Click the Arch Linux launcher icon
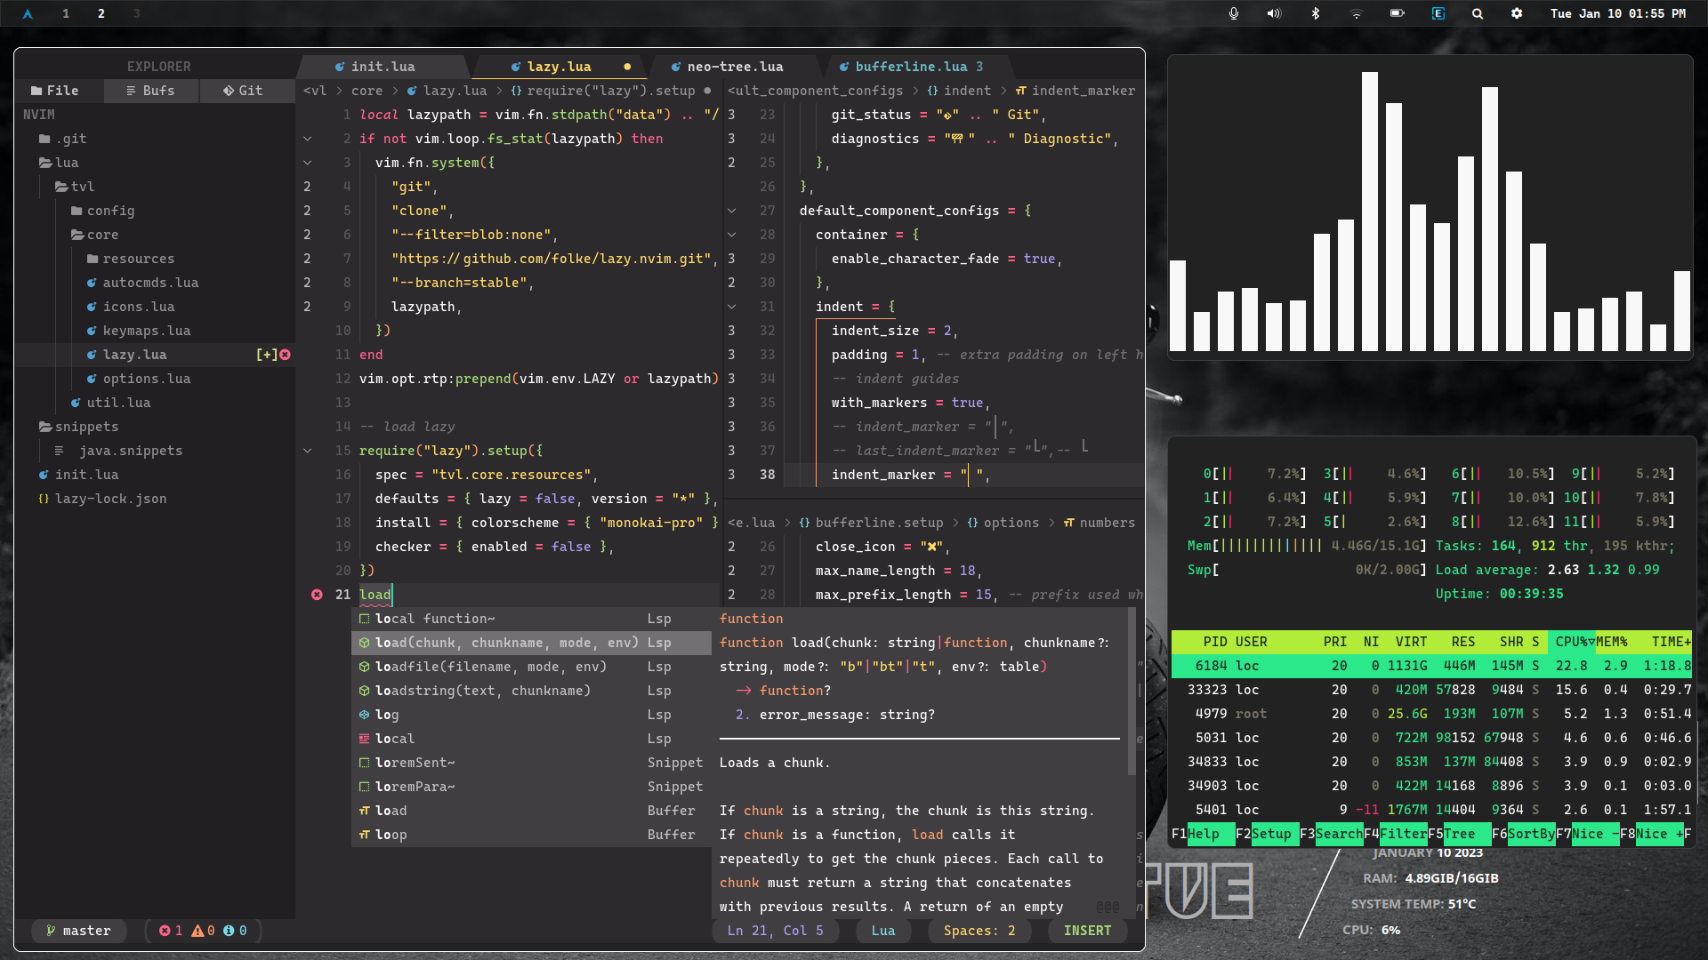1708x960 pixels. tap(28, 13)
